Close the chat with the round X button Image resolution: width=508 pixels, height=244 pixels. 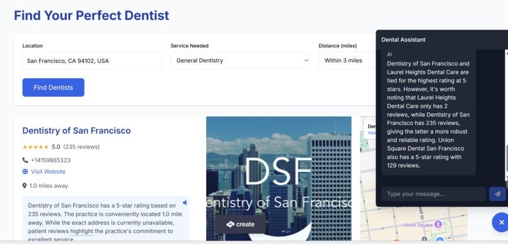501,223
